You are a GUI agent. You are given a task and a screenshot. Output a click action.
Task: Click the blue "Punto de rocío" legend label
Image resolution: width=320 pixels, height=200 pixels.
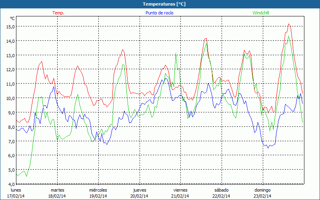[x=159, y=13]
